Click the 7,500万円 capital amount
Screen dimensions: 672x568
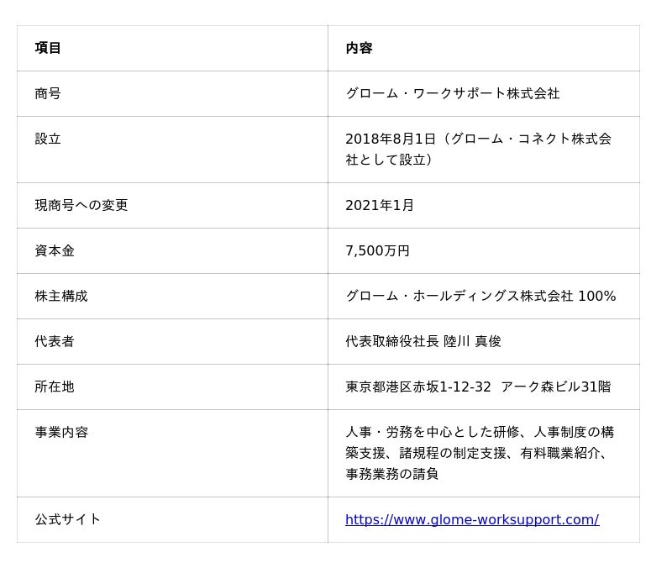coord(377,250)
